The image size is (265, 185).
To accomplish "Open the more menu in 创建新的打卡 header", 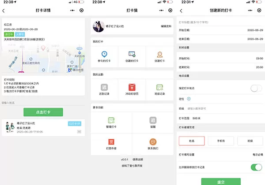I will click(x=250, y=11).
